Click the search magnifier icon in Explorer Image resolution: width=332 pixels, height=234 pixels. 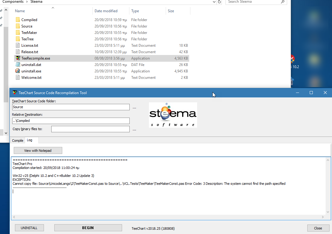coord(283,2)
